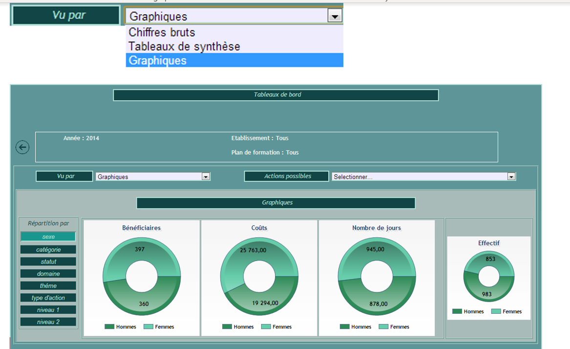Image resolution: width=570 pixels, height=349 pixels.
Task: Click Hommes legend swatch under Effectif chart
Action: [457, 311]
